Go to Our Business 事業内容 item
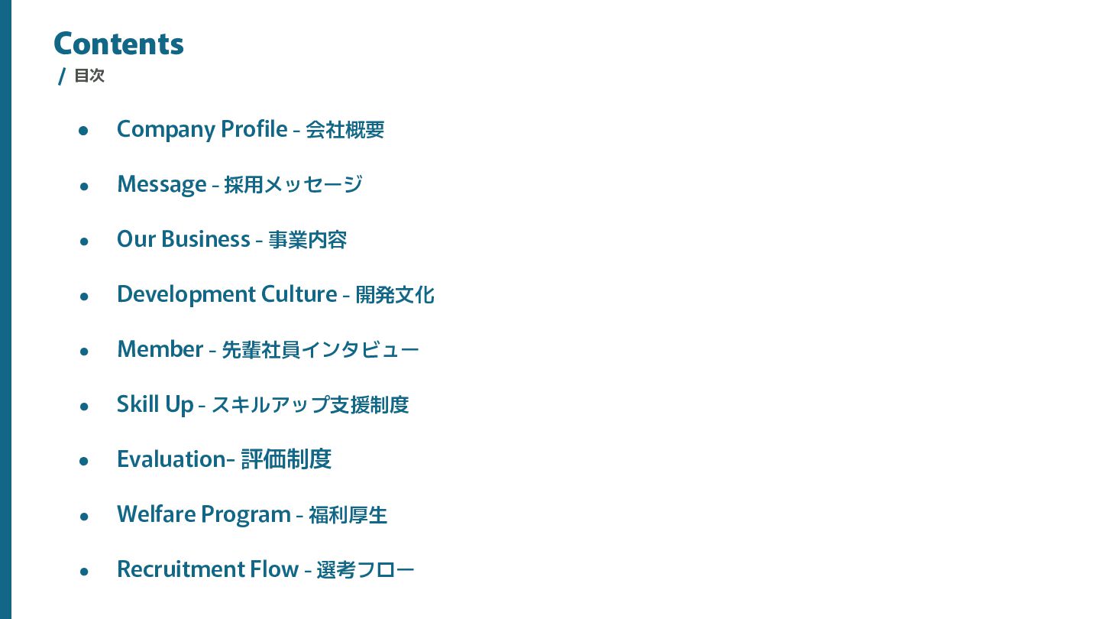The height and width of the screenshot is (619, 1100). pos(232,239)
